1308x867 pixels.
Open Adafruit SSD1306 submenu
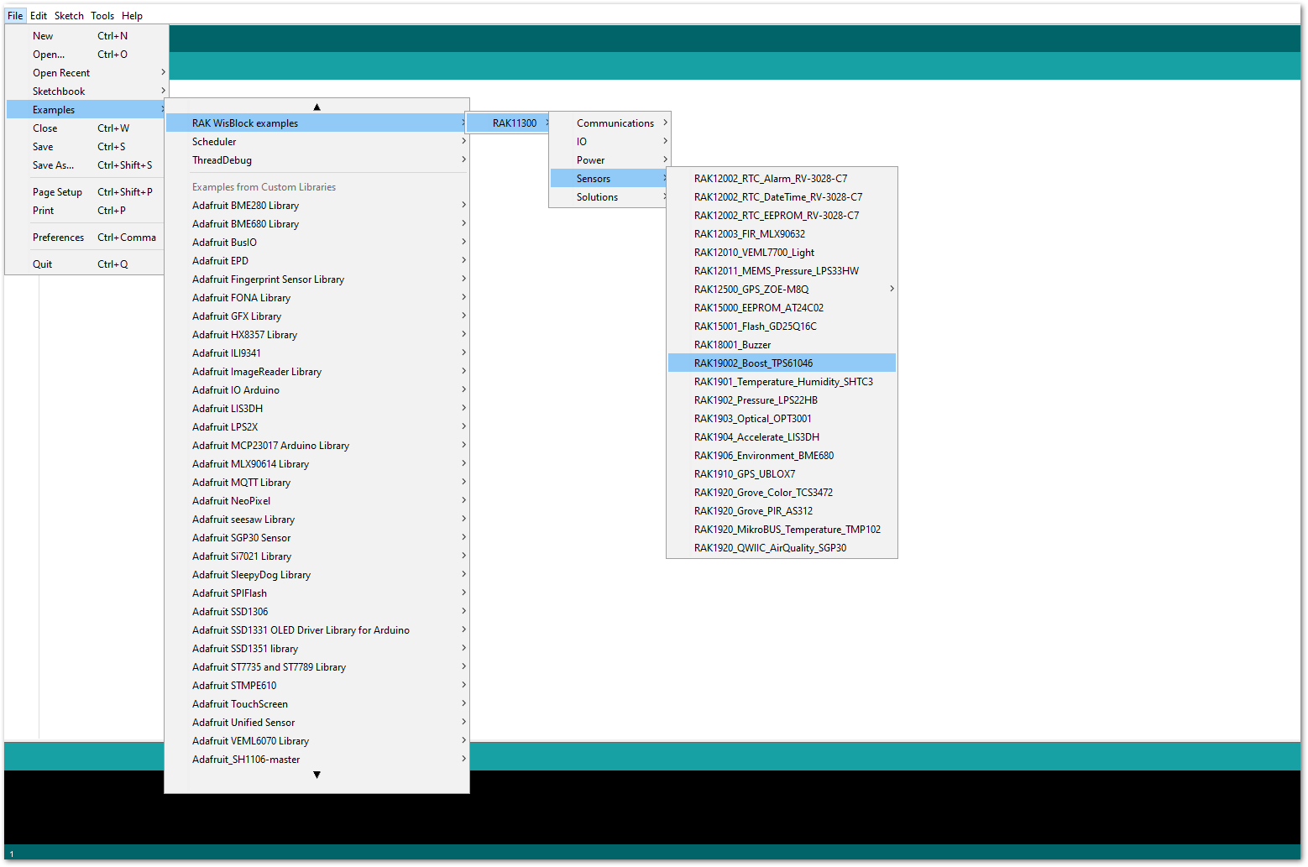317,612
